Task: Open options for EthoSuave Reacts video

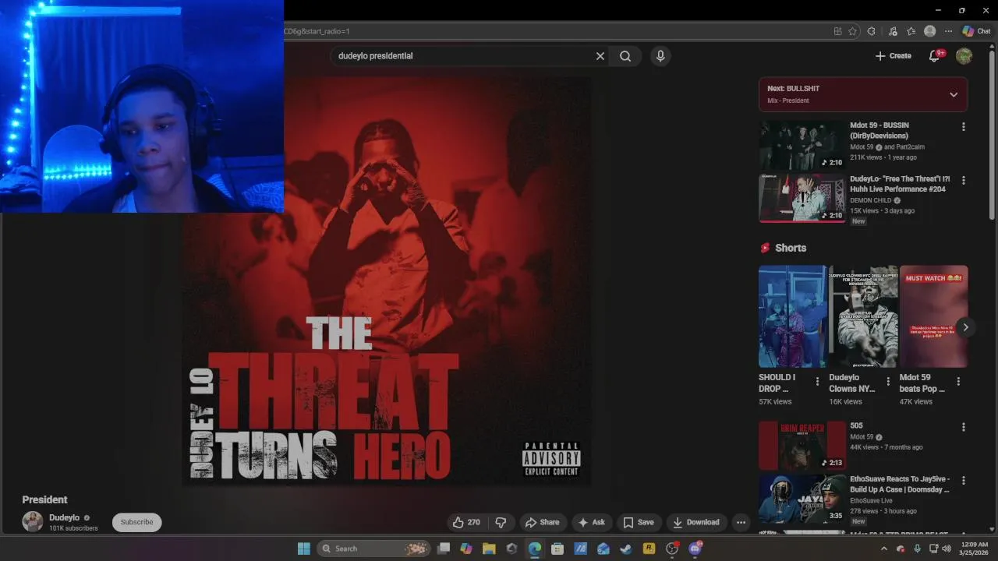Action: click(964, 480)
